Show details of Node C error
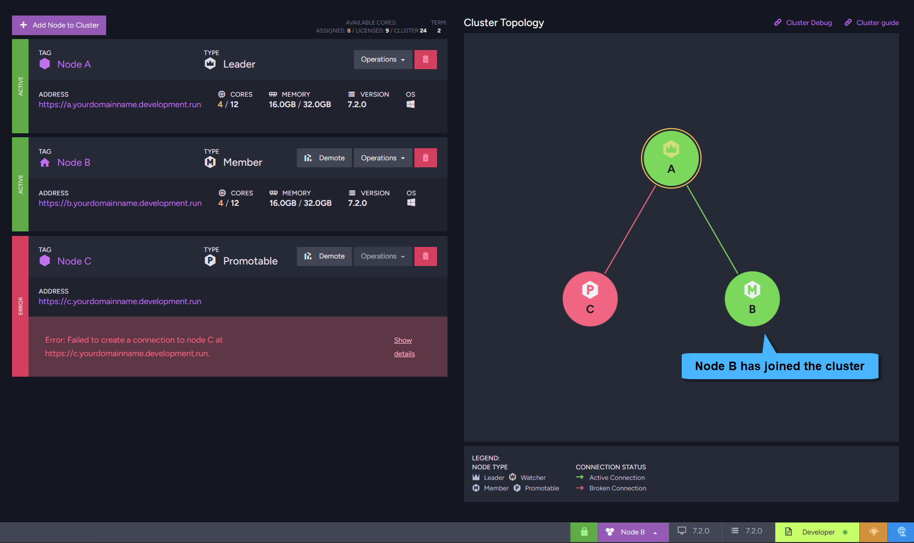The width and height of the screenshot is (914, 543). click(404, 347)
